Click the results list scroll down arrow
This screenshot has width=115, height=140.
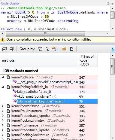113,138
